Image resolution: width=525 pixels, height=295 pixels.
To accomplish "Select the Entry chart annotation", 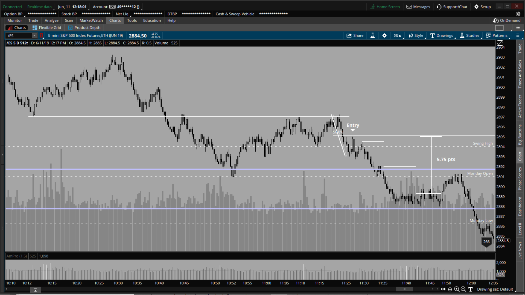I will click(x=353, y=125).
